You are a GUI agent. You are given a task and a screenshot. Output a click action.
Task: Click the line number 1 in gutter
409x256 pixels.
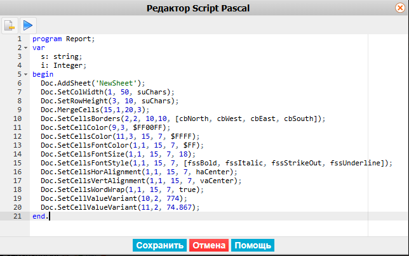coord(20,39)
